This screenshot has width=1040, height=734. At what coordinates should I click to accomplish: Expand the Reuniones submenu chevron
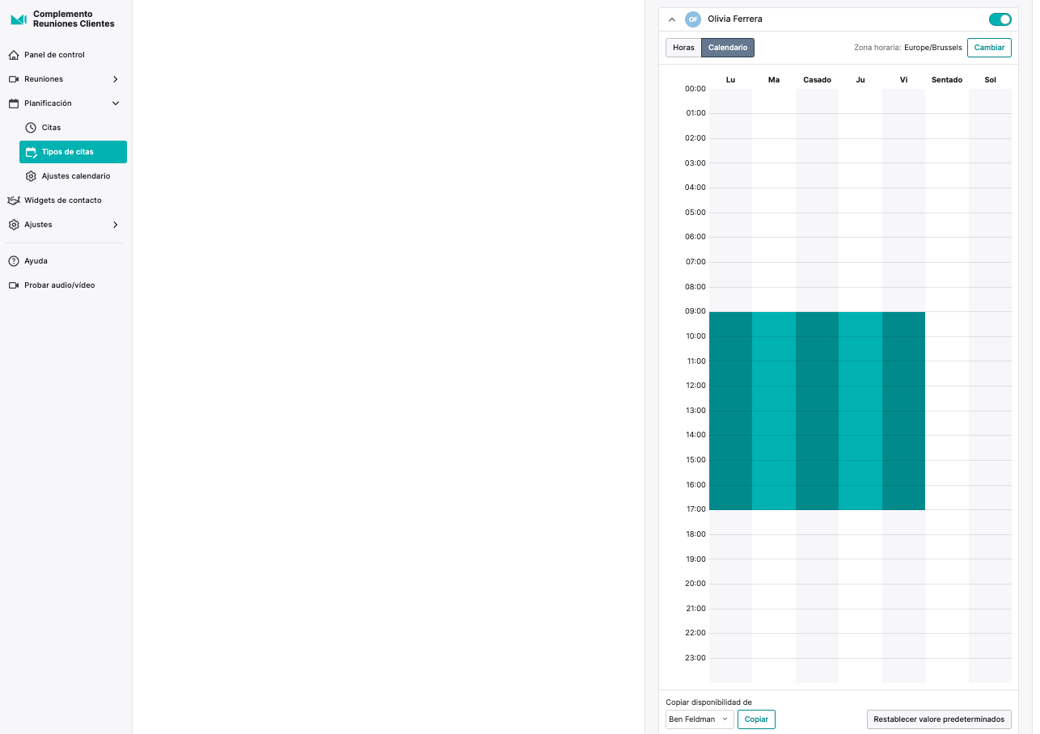(x=116, y=79)
